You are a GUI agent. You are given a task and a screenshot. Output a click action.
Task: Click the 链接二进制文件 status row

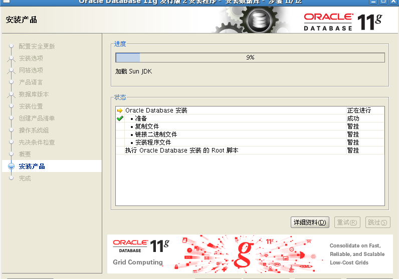coord(250,134)
